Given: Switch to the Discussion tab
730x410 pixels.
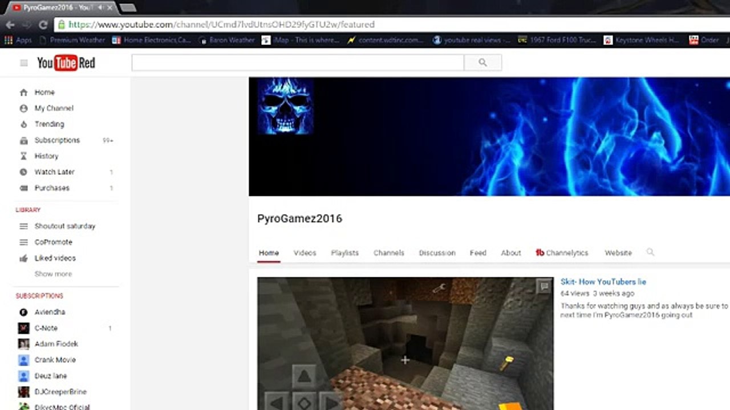Looking at the screenshot, I should pyautogui.click(x=437, y=253).
